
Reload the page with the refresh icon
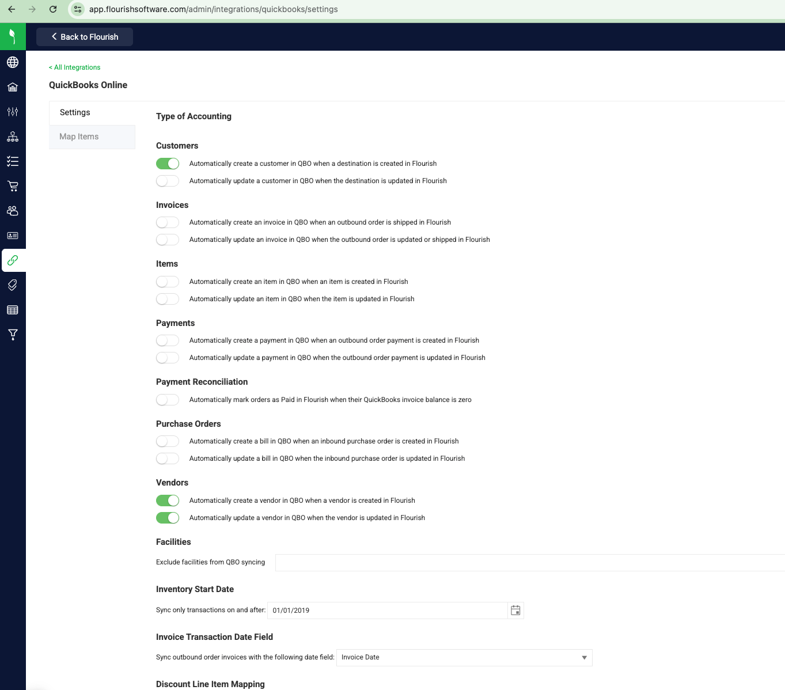(53, 9)
